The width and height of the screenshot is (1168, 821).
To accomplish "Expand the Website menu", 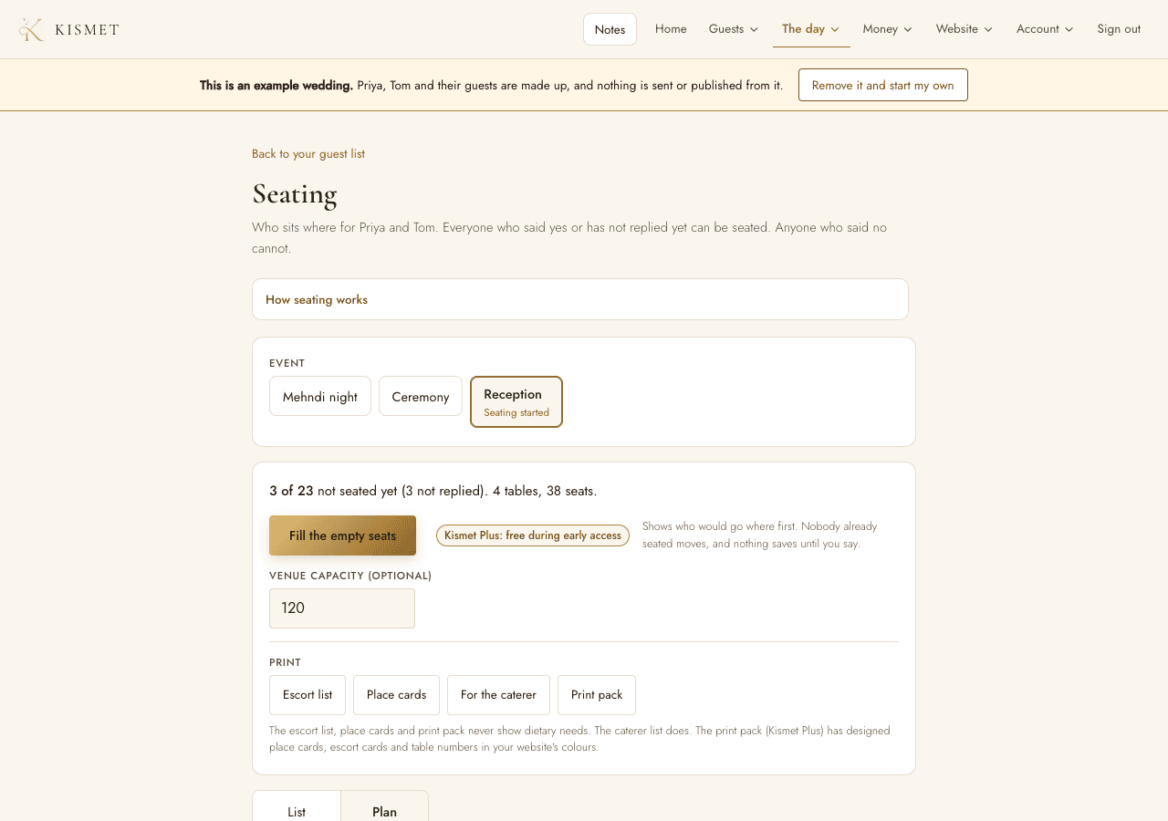I will 965,29.
